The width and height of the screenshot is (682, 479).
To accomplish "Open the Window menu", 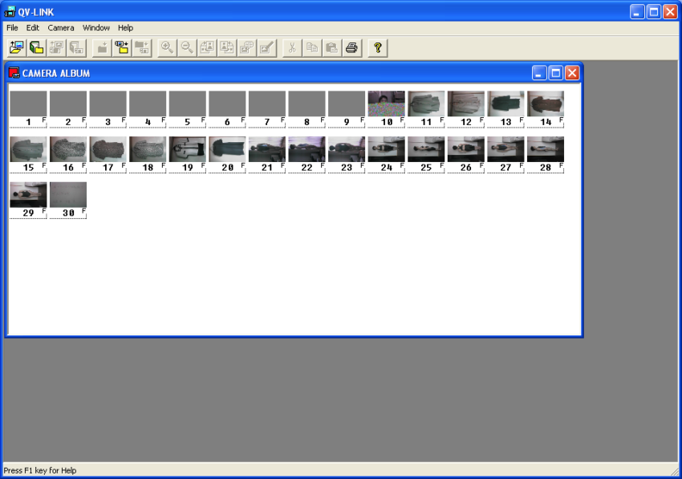I will click(96, 28).
